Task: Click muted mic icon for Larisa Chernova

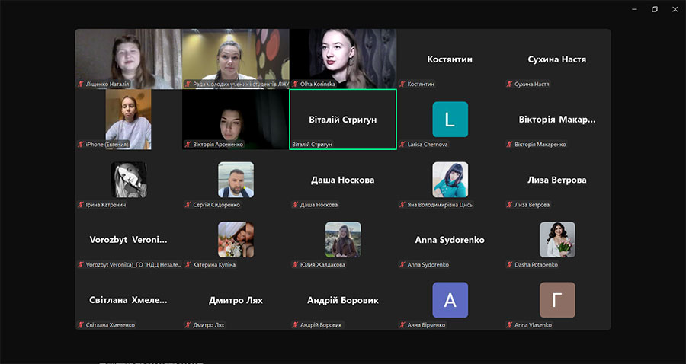Action: 402,144
